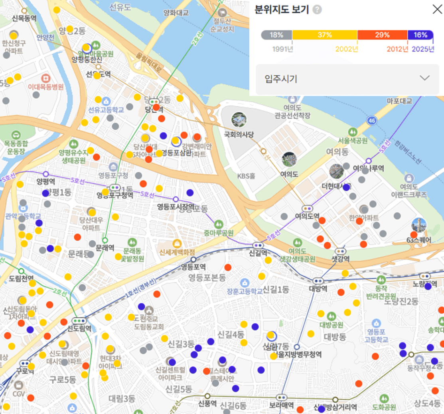Pick the orange 29% legend segment
444x414 pixels.
pos(382,35)
